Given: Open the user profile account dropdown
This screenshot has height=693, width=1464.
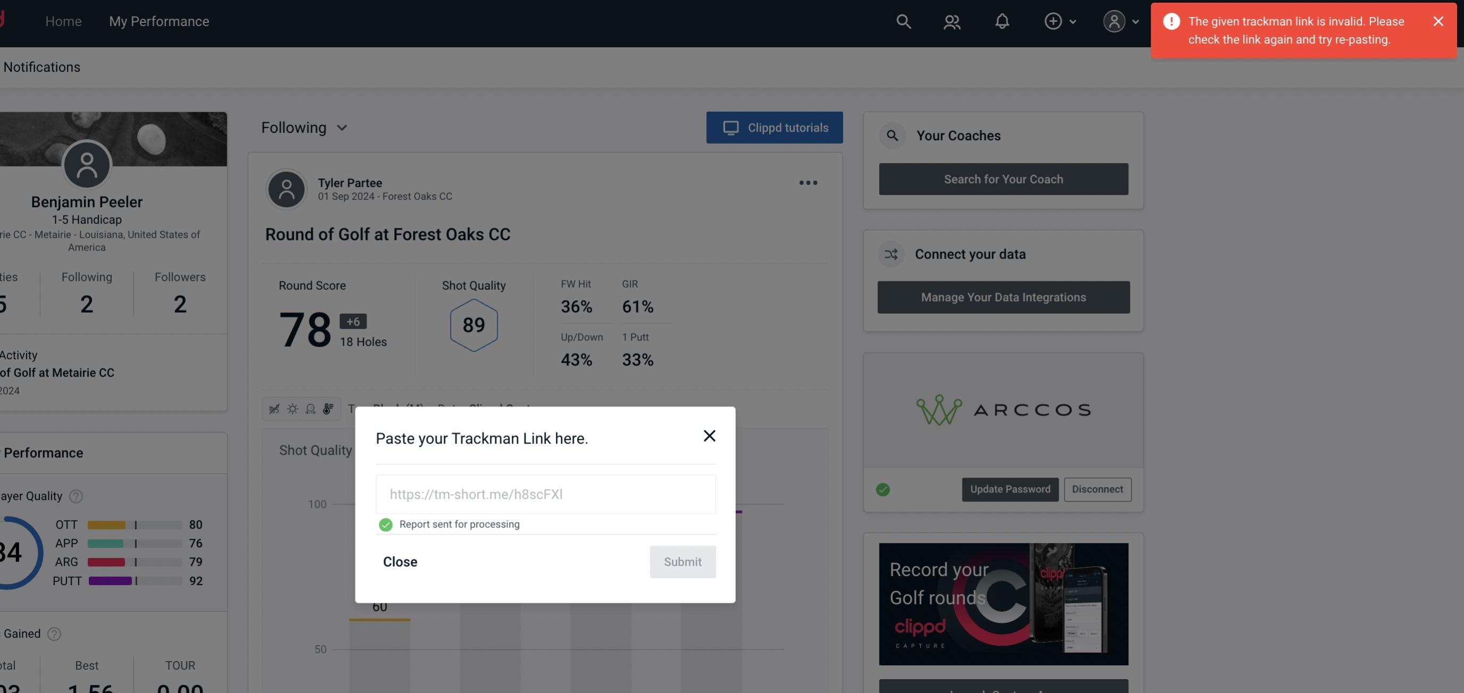Looking at the screenshot, I should (1120, 21).
